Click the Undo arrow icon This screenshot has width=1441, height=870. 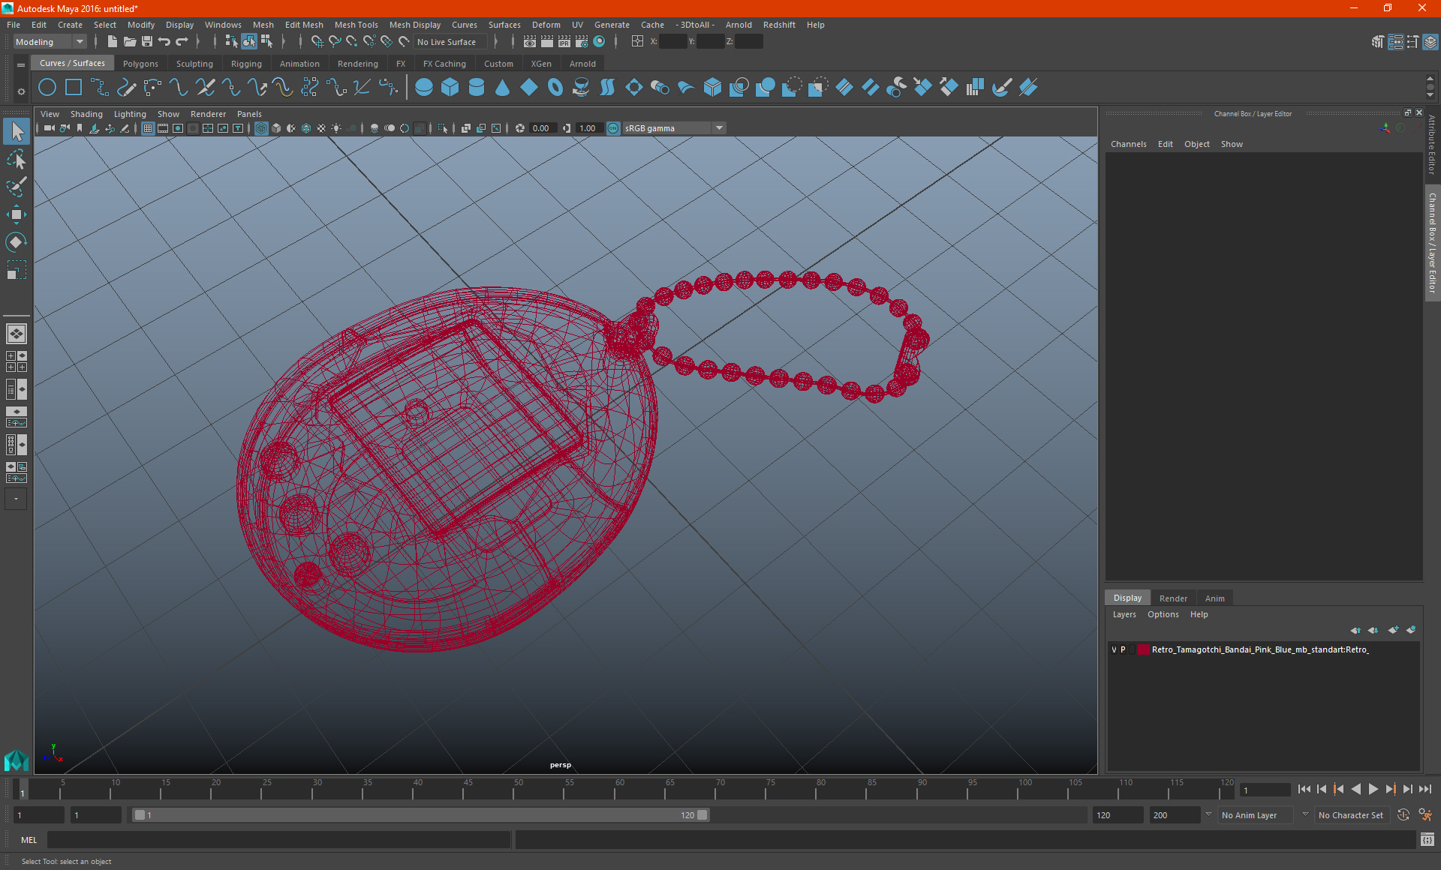[x=164, y=42]
